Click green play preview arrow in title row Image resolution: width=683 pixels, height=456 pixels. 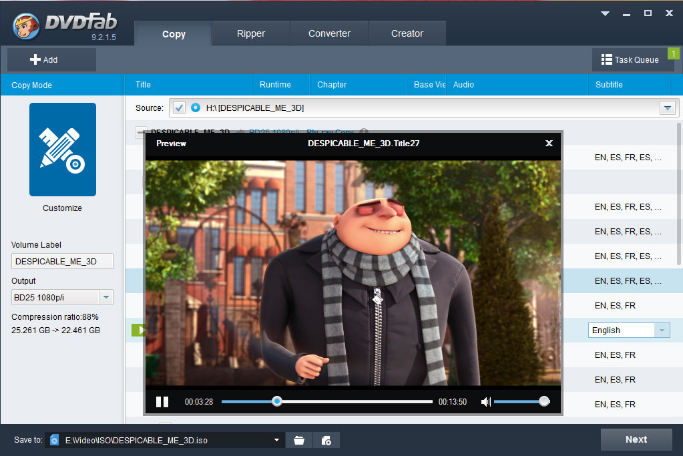click(138, 330)
